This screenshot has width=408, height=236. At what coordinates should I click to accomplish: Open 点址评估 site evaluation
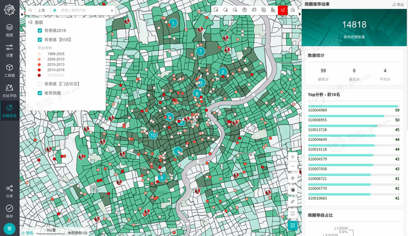pos(9,91)
